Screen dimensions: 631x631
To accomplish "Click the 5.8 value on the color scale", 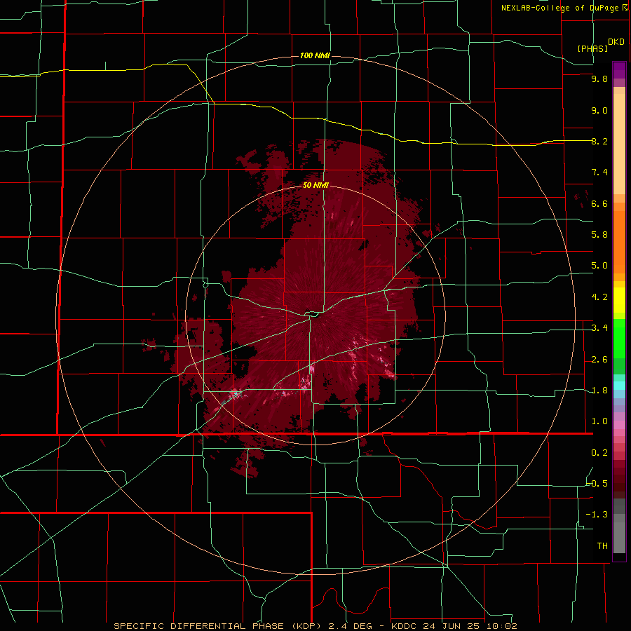I will (599, 235).
